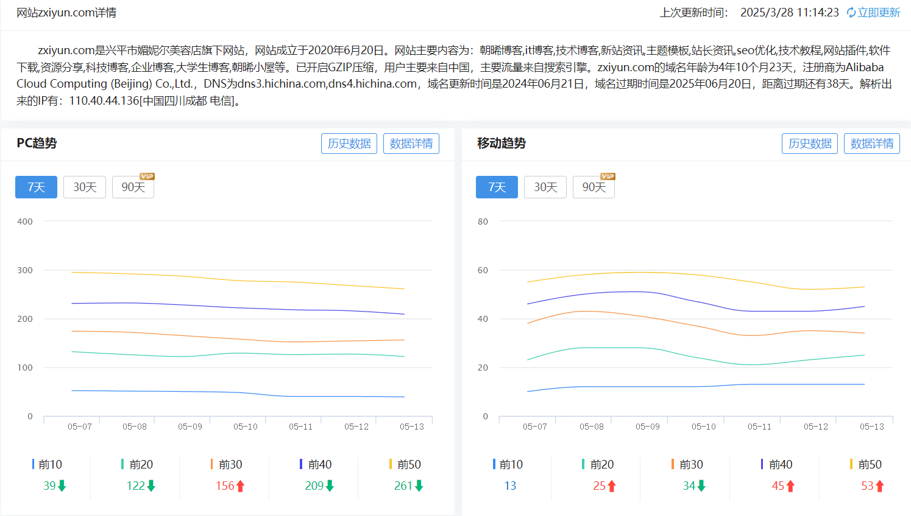911x516 pixels.
Task: Open 历史数据 for 移动趋势
Action: click(x=810, y=144)
